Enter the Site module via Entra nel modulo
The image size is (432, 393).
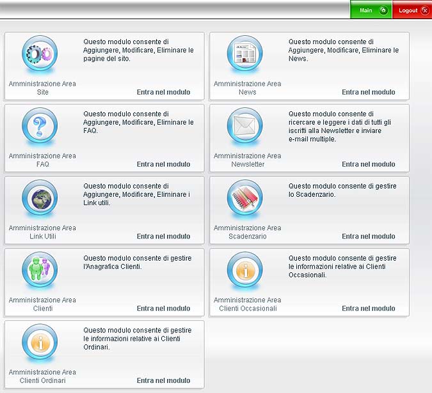pyautogui.click(x=163, y=92)
